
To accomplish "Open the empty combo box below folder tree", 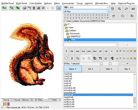I will tap(91, 45).
